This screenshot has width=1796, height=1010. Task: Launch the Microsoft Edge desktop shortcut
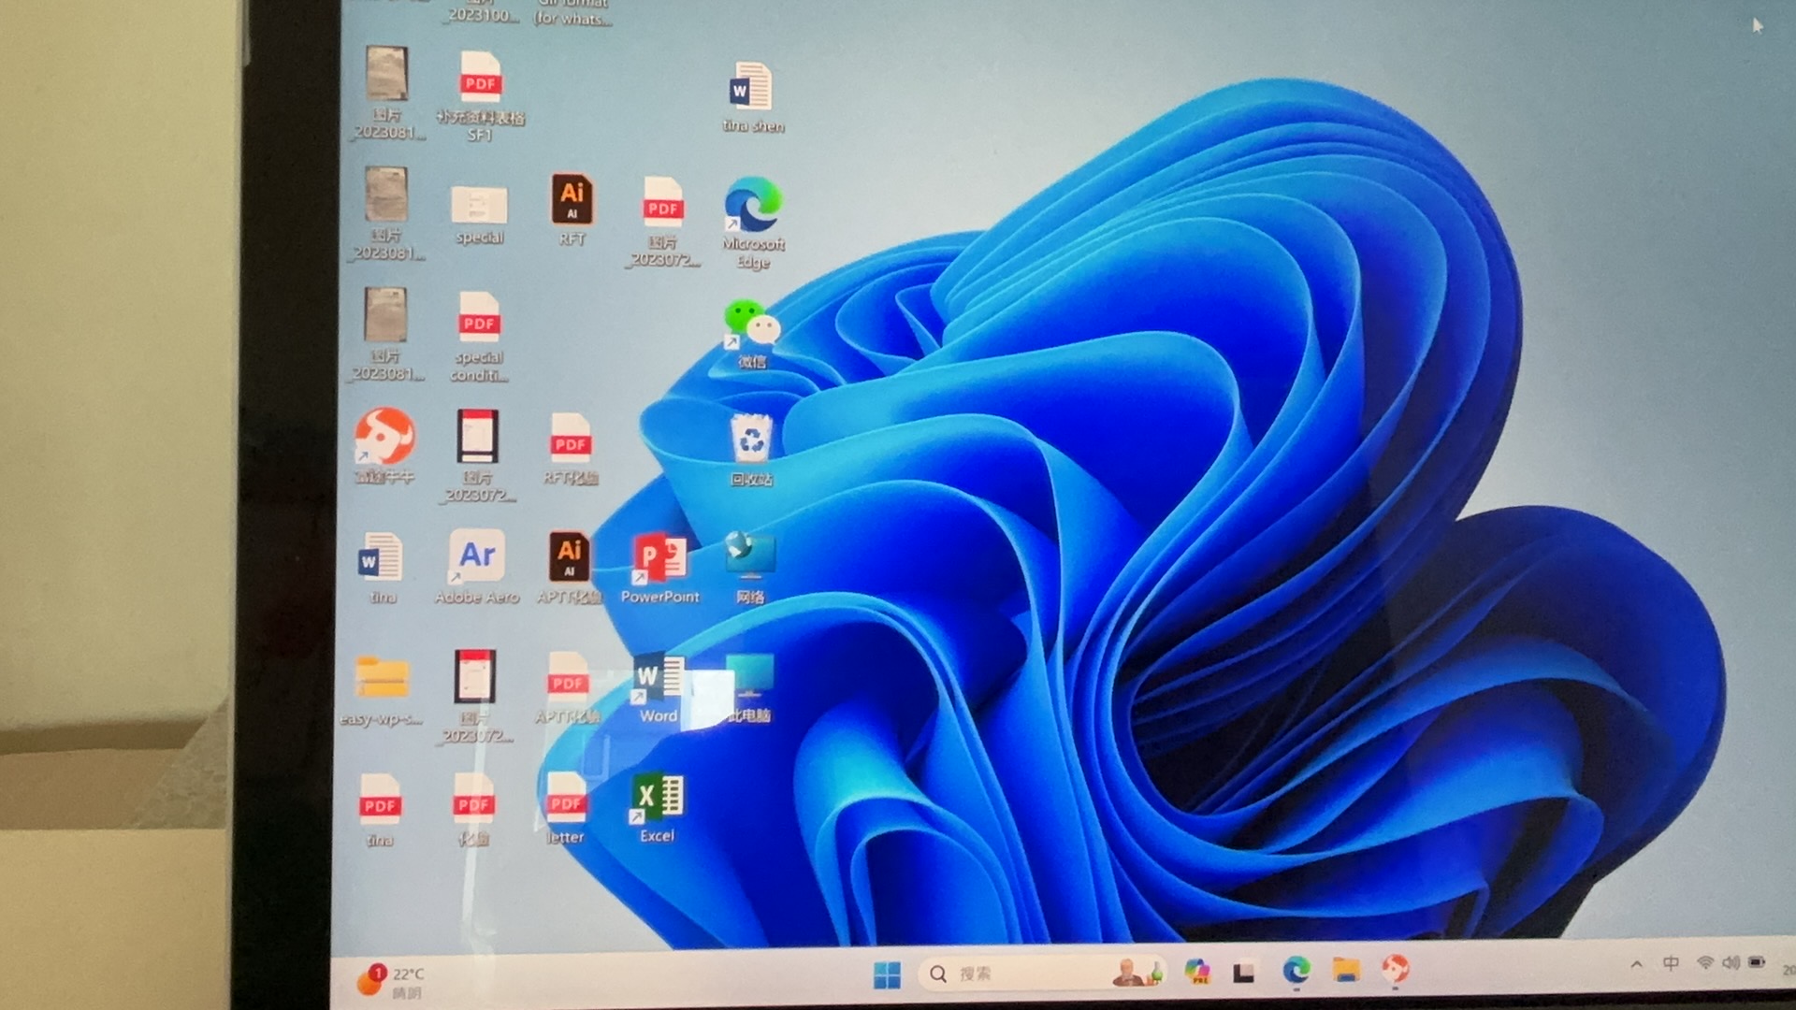click(753, 223)
